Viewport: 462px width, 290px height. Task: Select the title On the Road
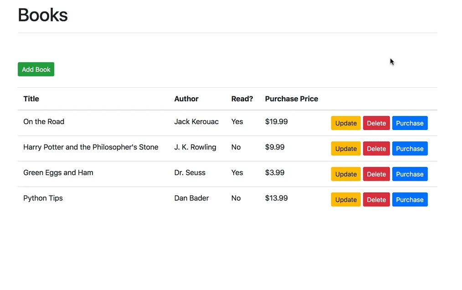tap(44, 121)
